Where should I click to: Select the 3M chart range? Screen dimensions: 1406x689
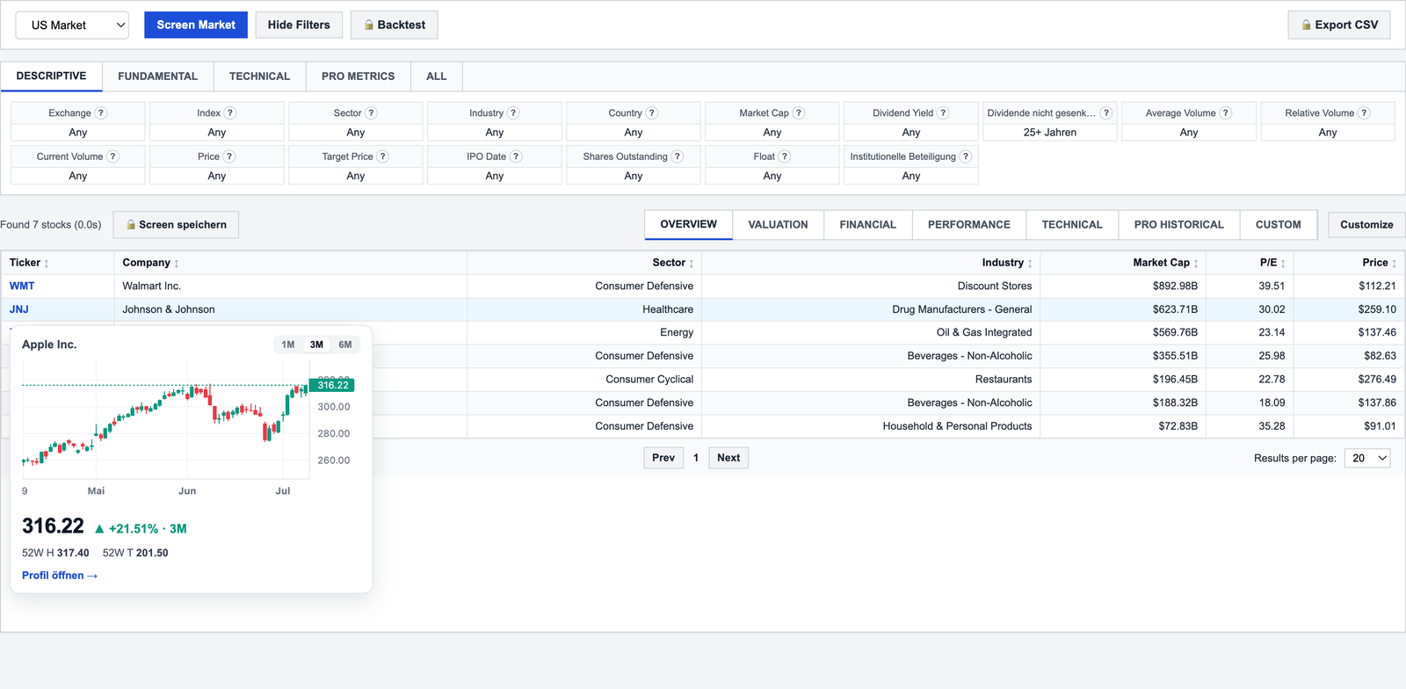pos(316,344)
